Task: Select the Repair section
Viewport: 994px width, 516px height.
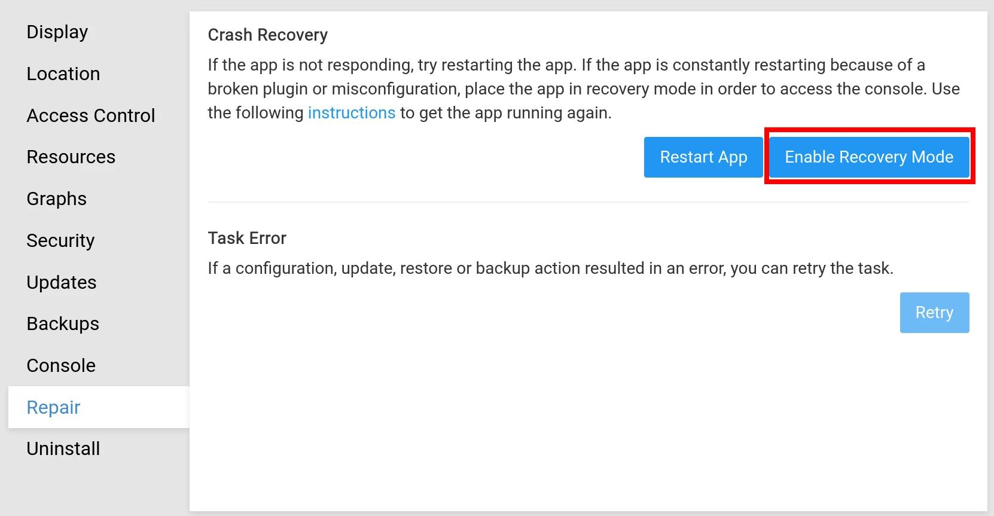Action: (x=53, y=407)
